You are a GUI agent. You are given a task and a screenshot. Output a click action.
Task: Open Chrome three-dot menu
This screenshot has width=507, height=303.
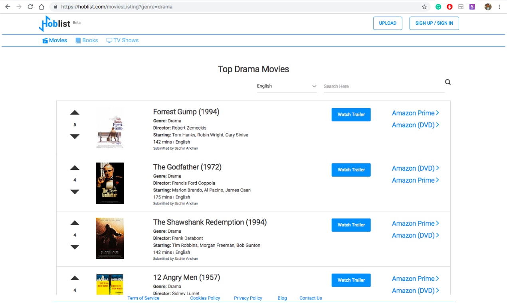(499, 7)
